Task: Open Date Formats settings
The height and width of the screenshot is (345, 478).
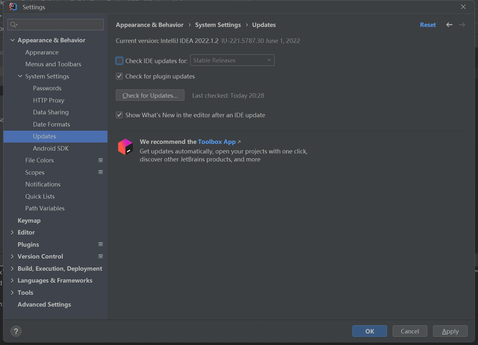Action: coord(52,124)
